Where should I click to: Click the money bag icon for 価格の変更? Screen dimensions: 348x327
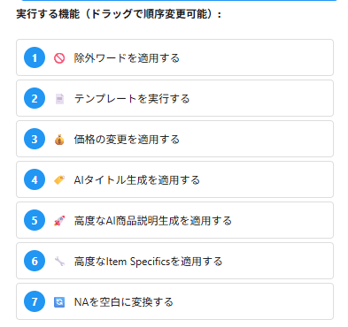(59, 140)
